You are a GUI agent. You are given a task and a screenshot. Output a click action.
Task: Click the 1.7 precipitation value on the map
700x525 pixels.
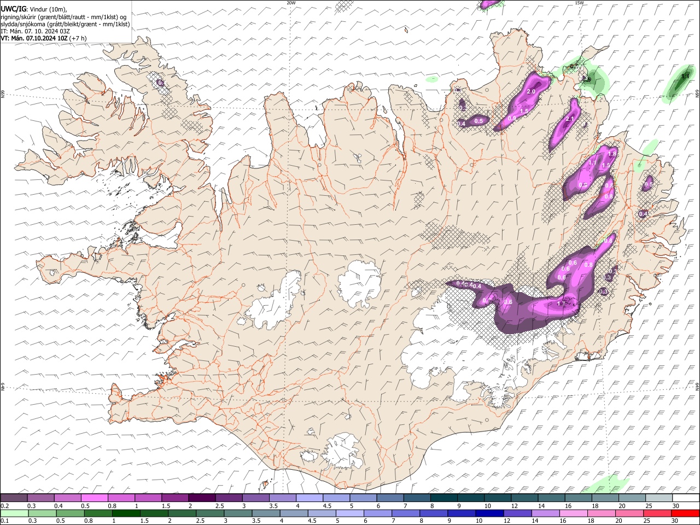click(x=561, y=304)
